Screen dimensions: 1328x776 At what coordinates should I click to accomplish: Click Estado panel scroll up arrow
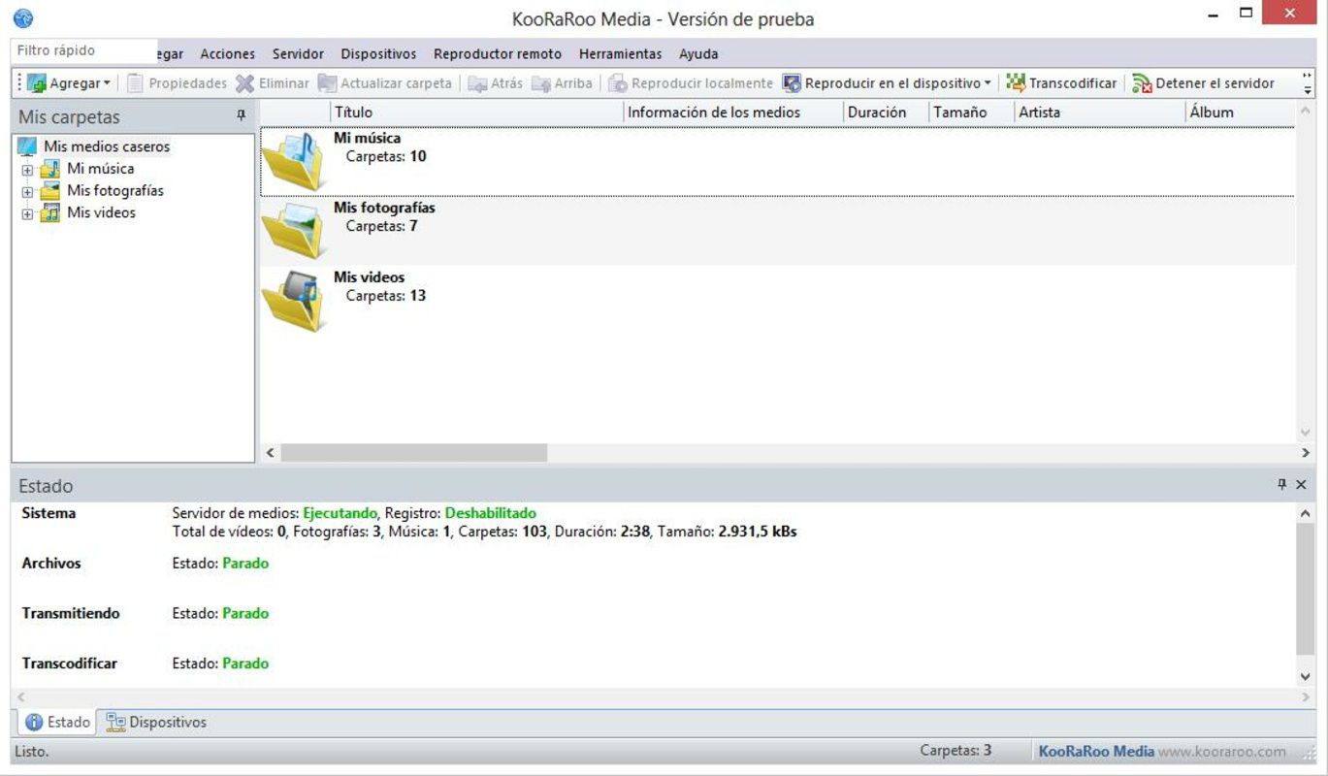click(x=1305, y=513)
